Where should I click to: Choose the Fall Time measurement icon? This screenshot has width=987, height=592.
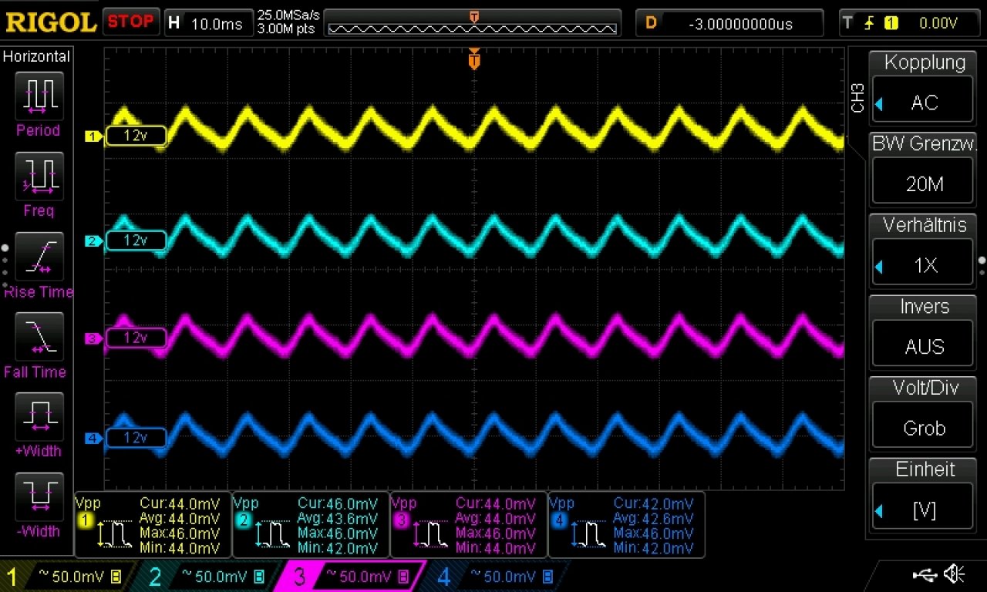coord(39,337)
